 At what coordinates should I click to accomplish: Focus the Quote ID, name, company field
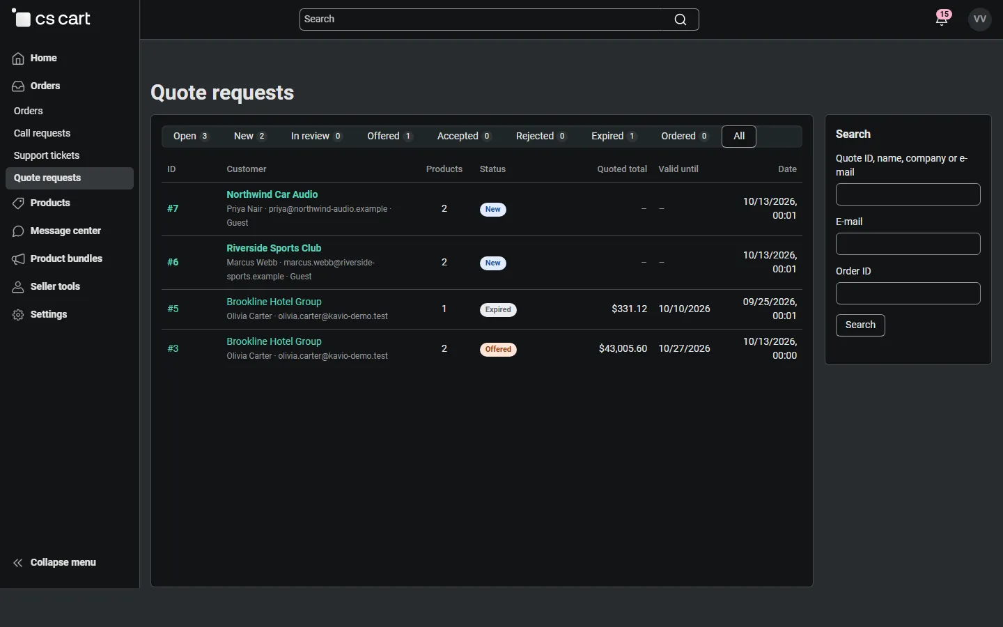click(x=908, y=194)
